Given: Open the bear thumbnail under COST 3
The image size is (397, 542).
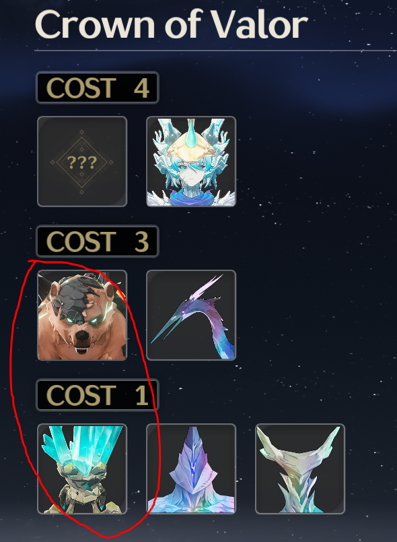Looking at the screenshot, I should click(82, 315).
